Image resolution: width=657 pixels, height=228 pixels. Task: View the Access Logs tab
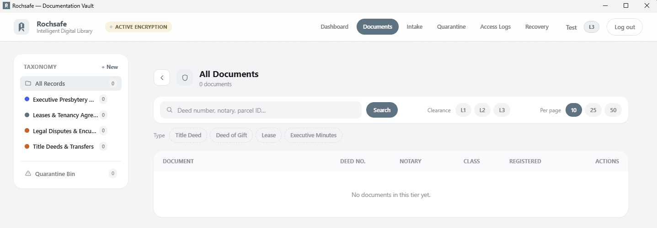[495, 27]
